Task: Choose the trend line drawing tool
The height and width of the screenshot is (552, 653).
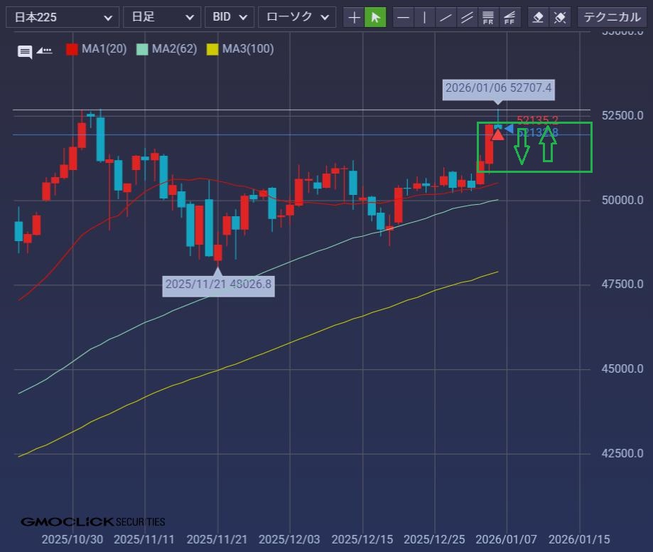Action: click(x=446, y=17)
